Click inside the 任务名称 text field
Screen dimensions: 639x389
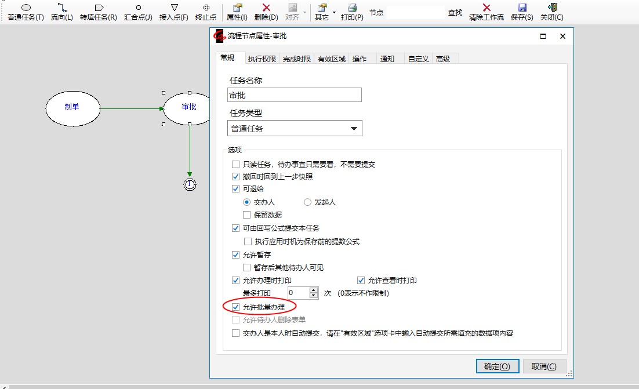pyautogui.click(x=294, y=95)
